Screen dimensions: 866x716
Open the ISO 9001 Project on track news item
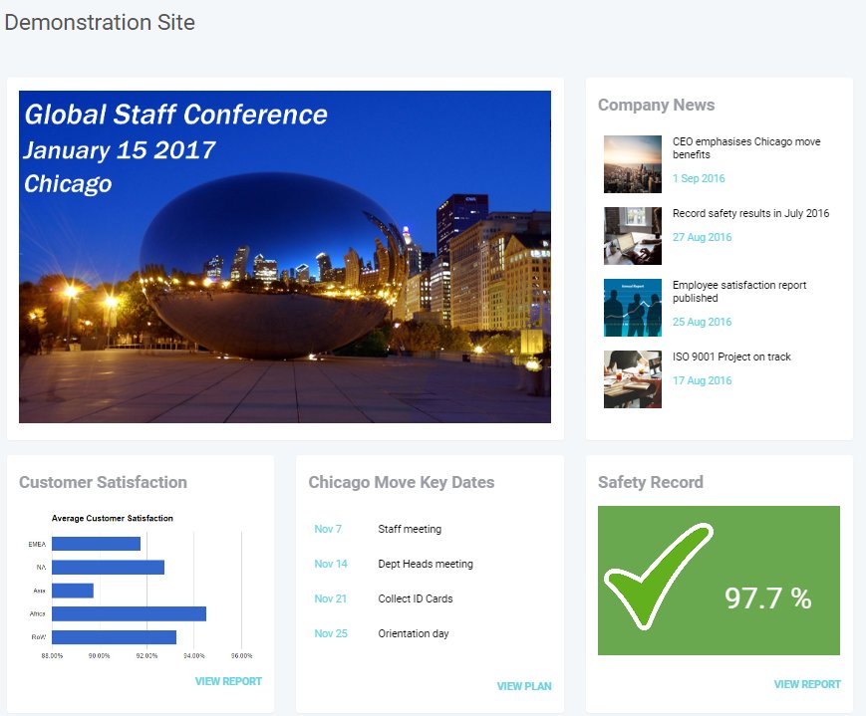(x=732, y=356)
